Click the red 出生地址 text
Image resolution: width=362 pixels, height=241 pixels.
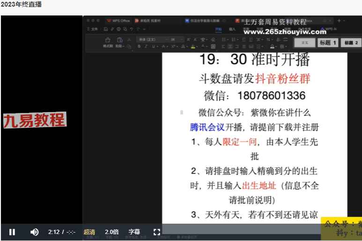point(259,186)
